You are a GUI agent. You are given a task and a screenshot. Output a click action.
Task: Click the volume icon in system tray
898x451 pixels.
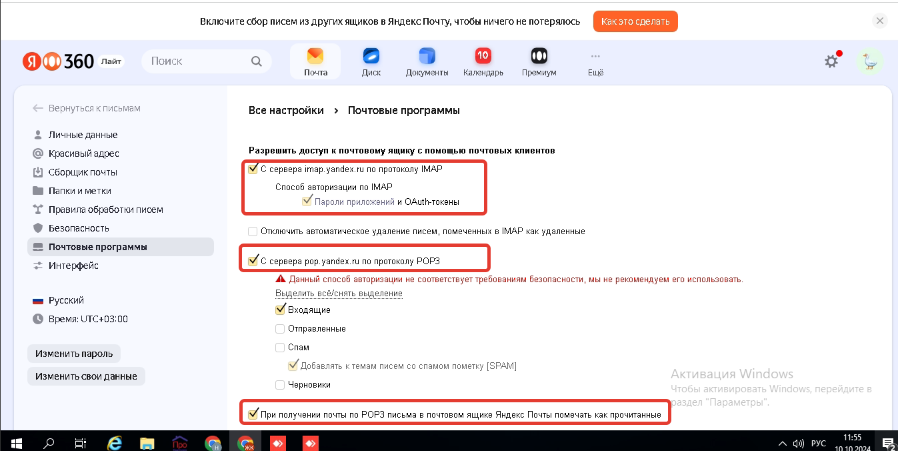tap(798, 443)
